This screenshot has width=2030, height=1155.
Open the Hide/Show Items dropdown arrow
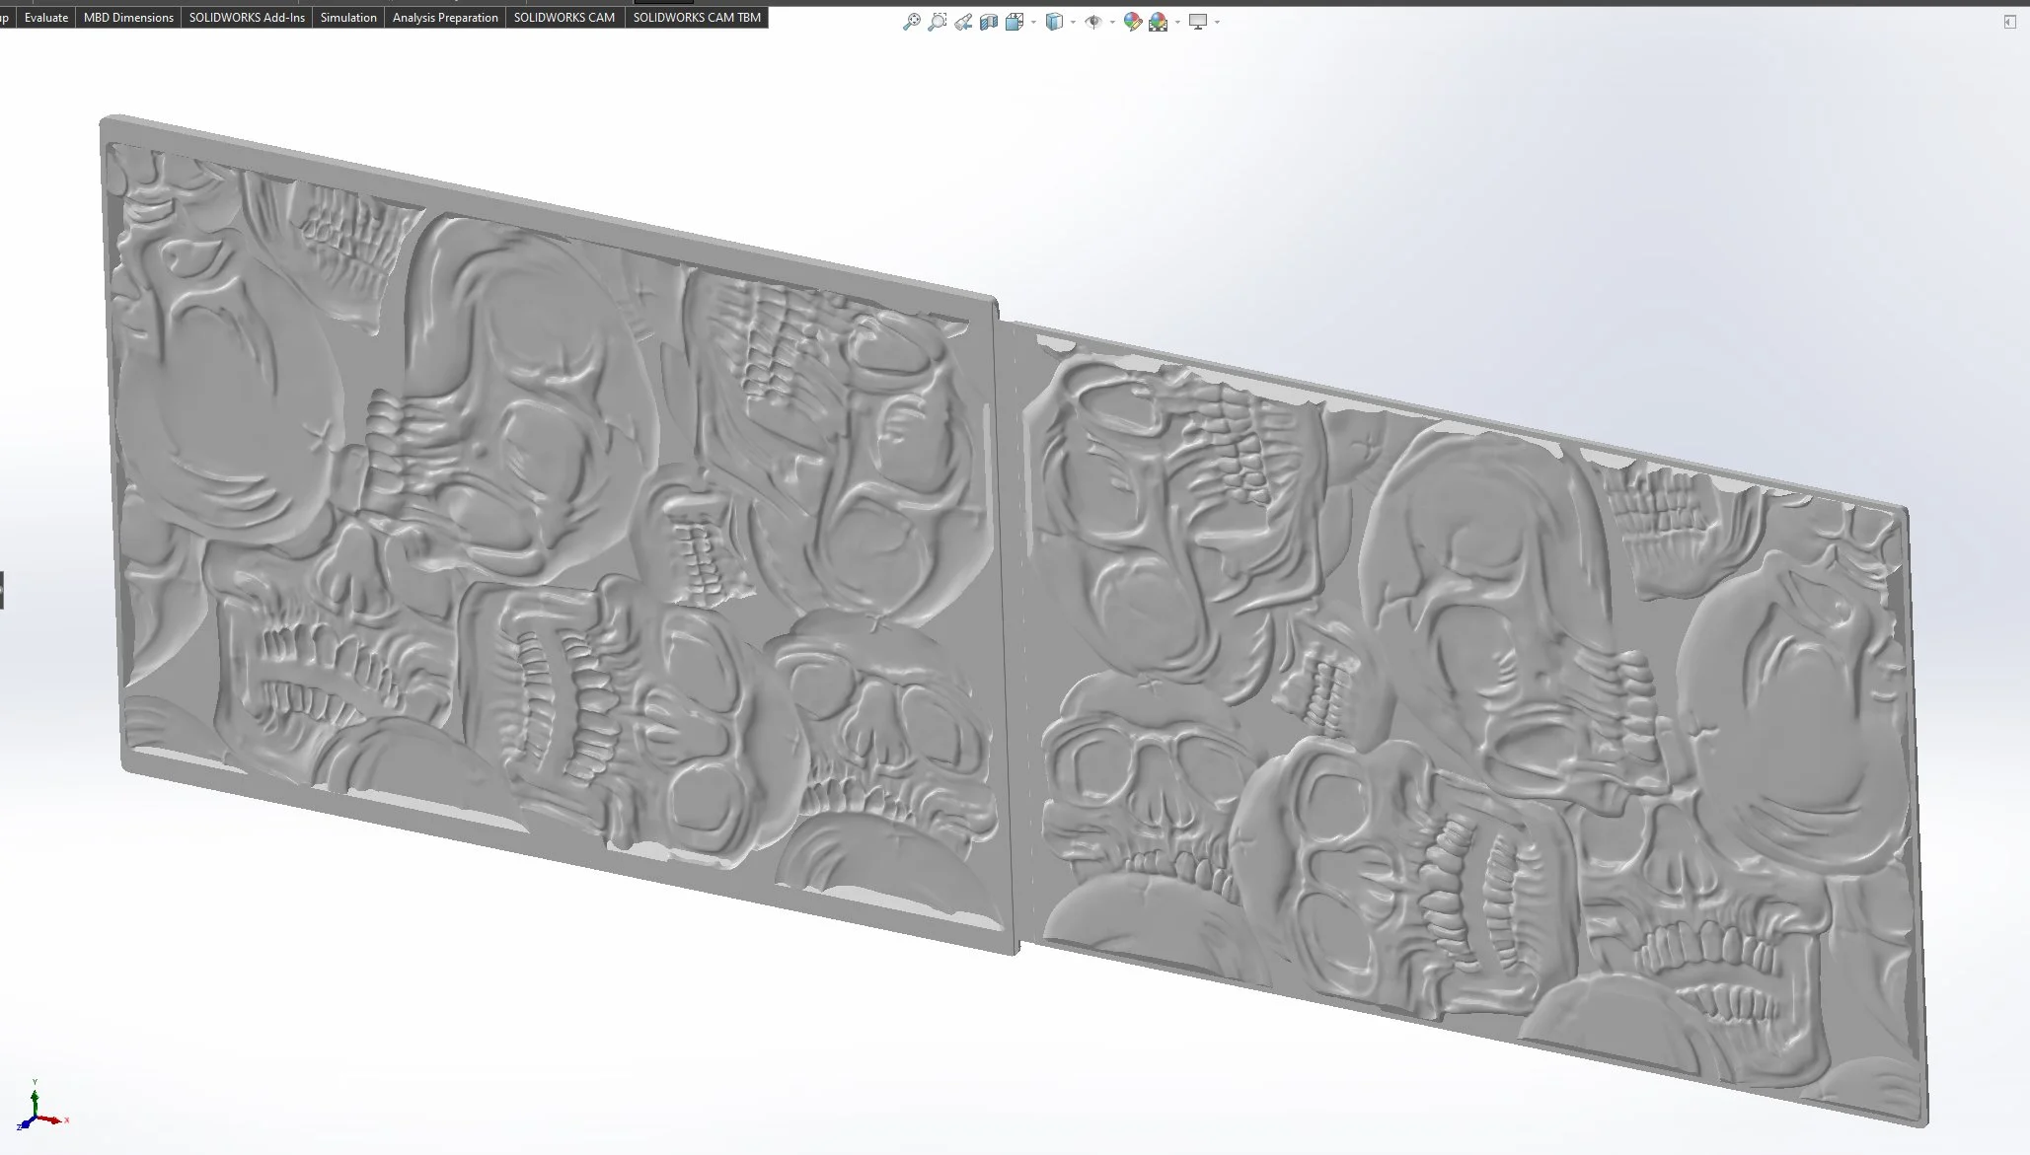1112,22
